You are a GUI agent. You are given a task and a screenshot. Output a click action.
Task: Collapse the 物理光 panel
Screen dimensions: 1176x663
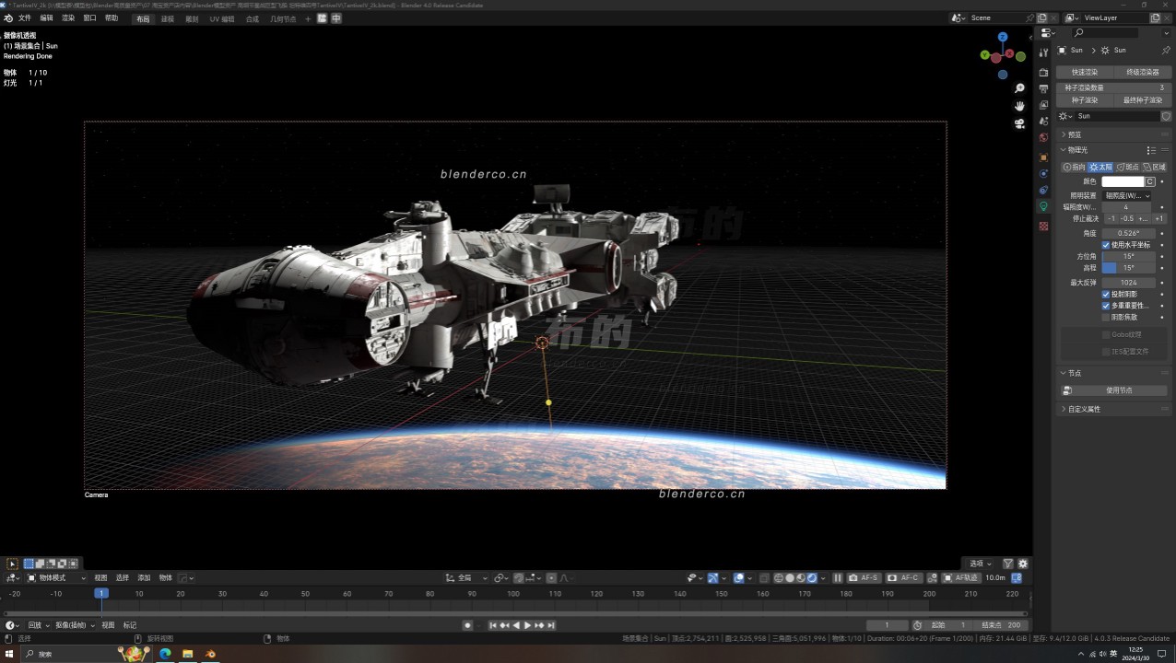1077,150
